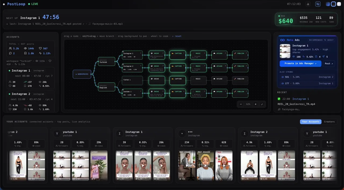
Task: Play Most Viewed video on Instagram 1 card
Action: [124, 166]
